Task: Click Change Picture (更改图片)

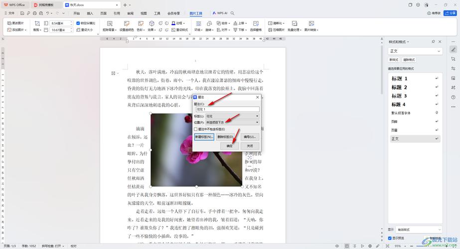Action: coord(15,23)
